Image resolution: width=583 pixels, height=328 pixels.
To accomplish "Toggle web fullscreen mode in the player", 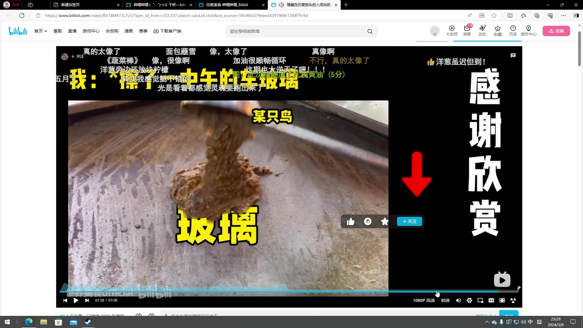I will tap(491, 300).
